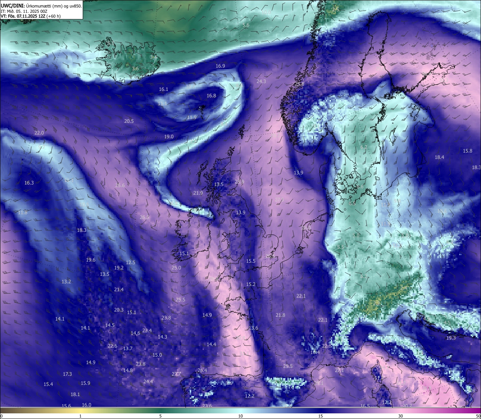Click the 21.8 value over France
481x419 pixels.
280,315
